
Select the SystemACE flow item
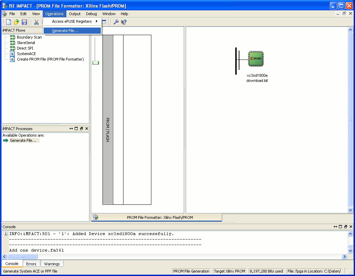click(x=26, y=54)
